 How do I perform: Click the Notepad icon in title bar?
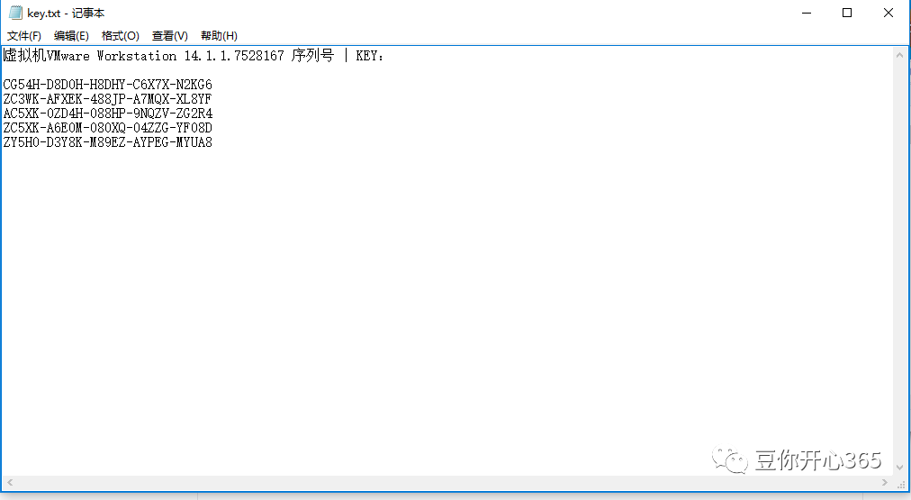[x=15, y=13]
